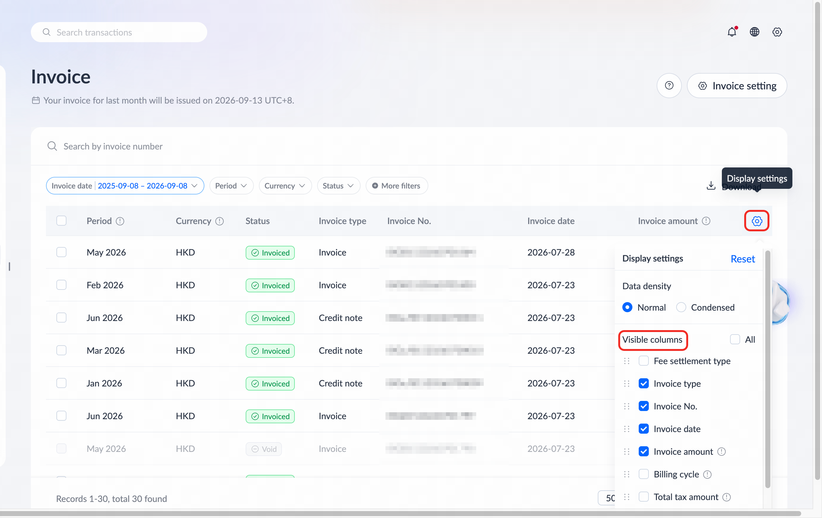Click the help question mark button
822x518 pixels.
point(669,86)
